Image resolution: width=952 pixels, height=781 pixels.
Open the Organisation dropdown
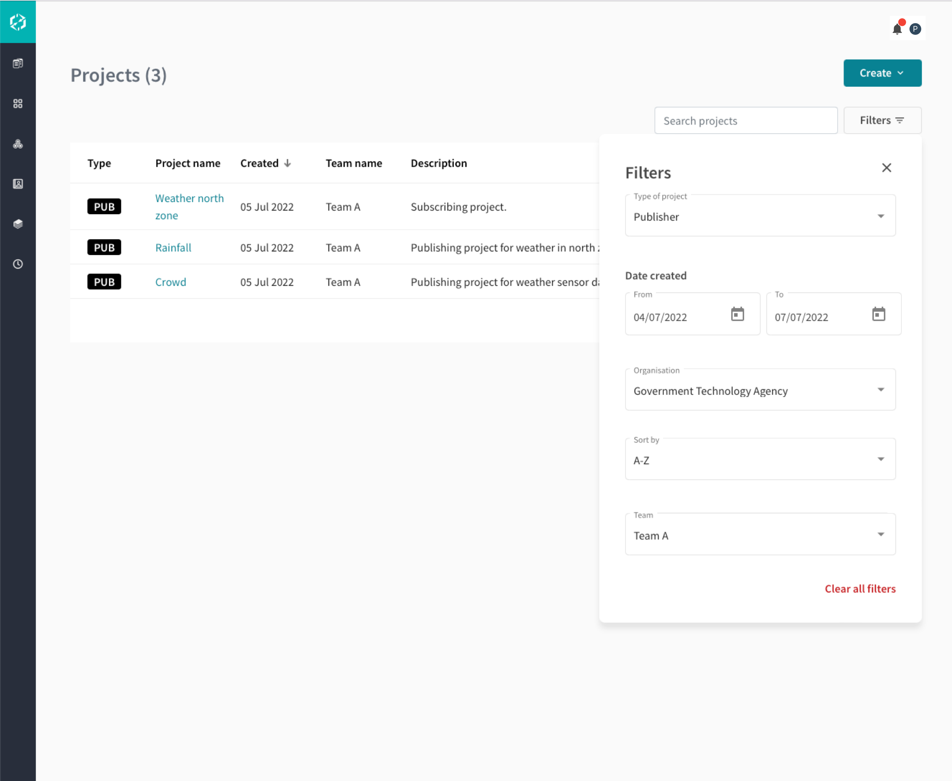[760, 390]
